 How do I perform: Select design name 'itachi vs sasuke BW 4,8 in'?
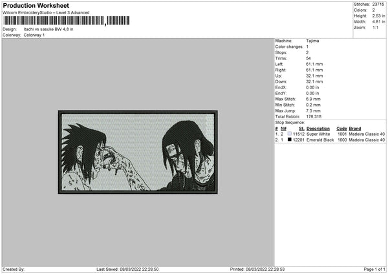(48, 29)
